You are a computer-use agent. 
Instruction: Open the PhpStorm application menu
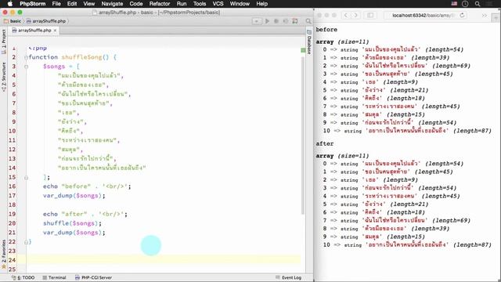33,4
